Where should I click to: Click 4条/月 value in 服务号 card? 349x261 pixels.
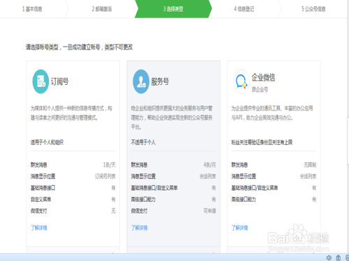(x=209, y=165)
